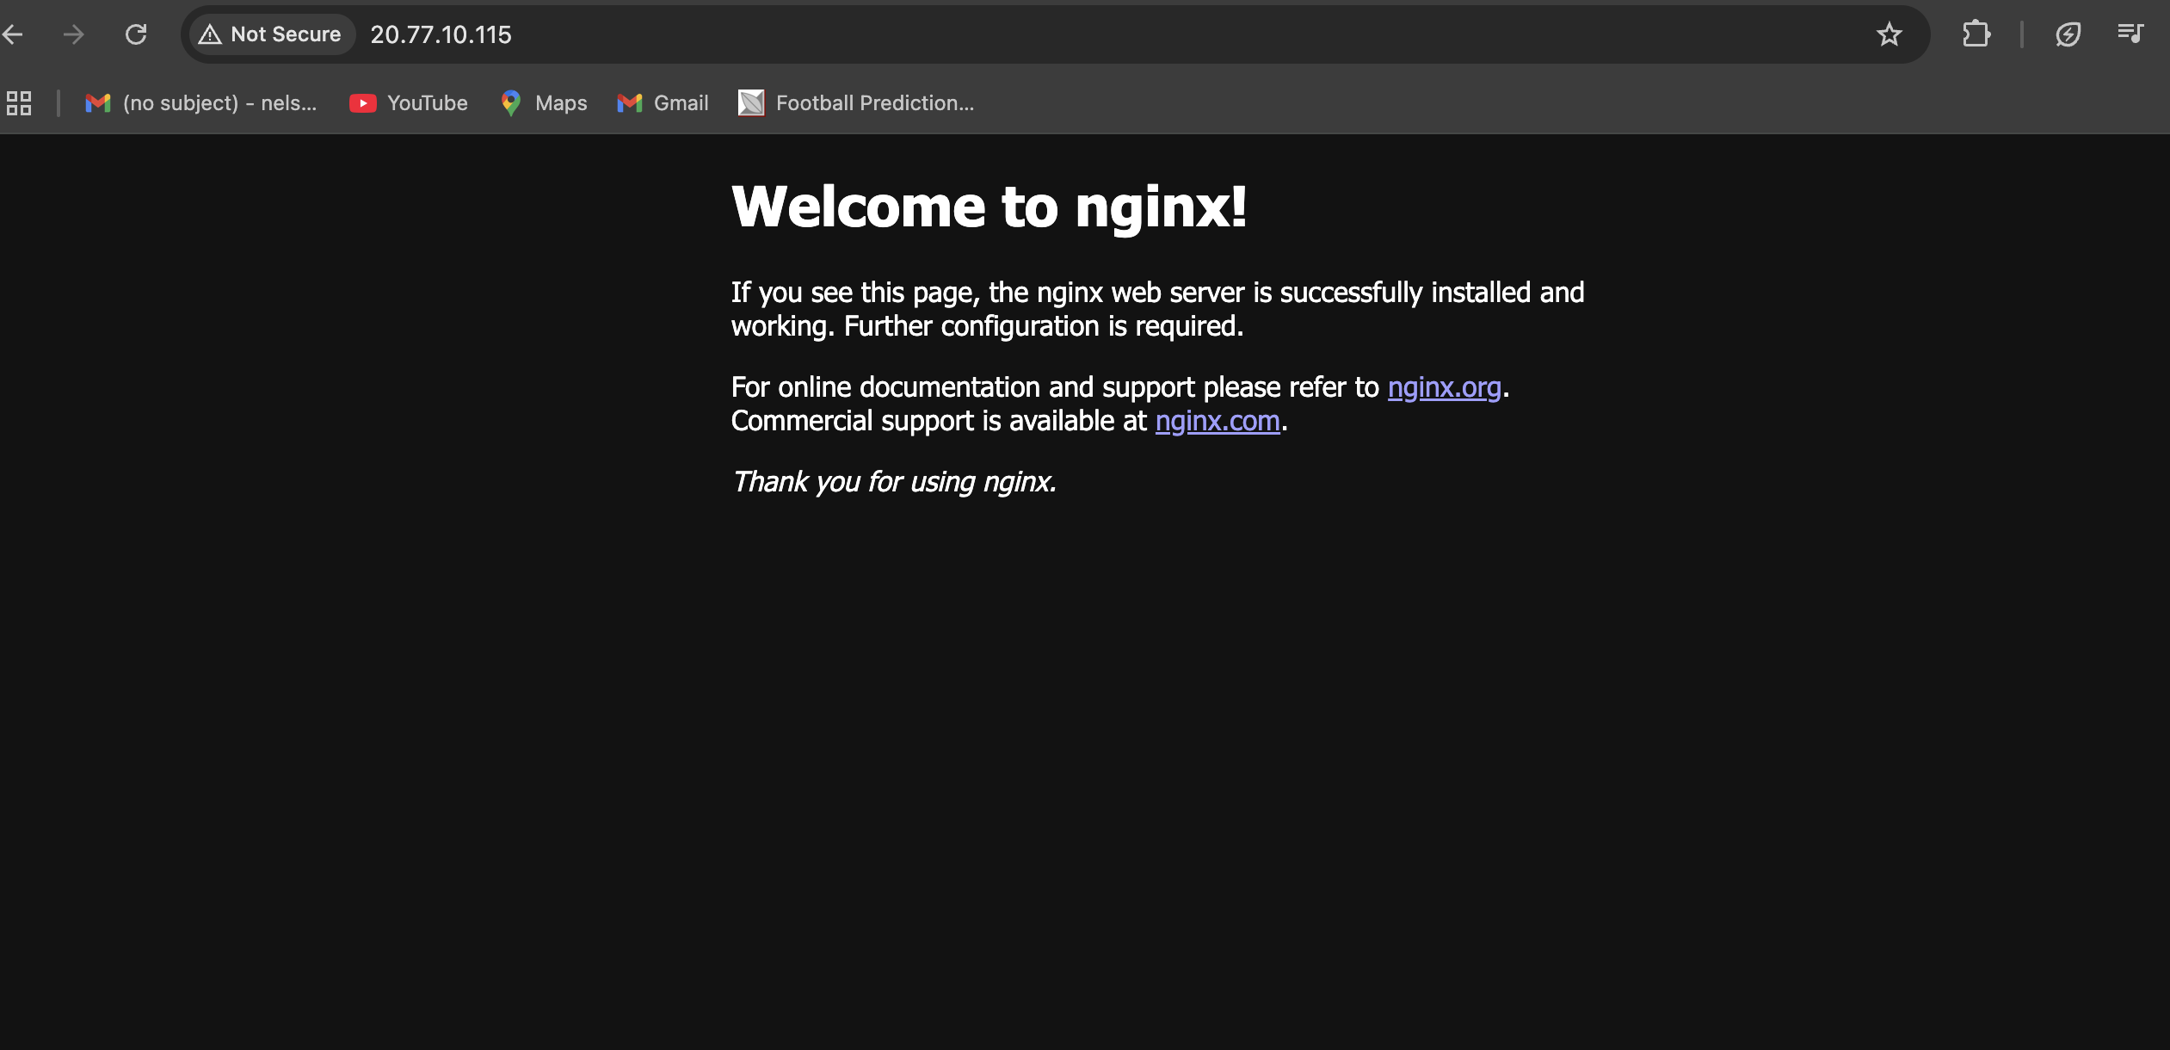2170x1050 pixels.
Task: Open the Gmail bookmark
Action: [x=663, y=103]
